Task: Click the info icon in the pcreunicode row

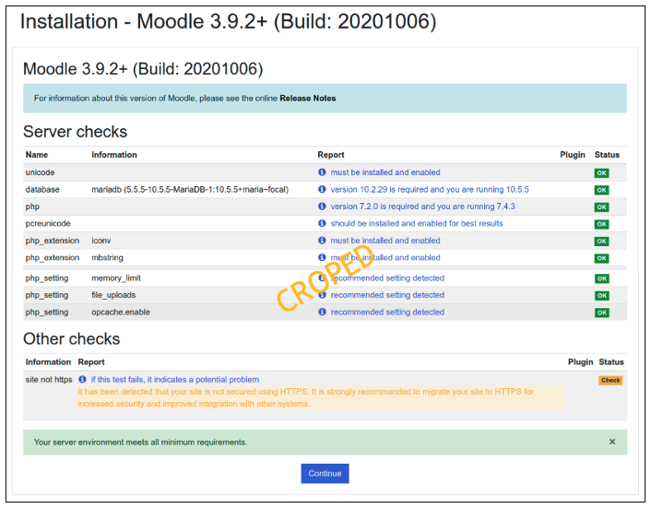Action: coord(322,223)
